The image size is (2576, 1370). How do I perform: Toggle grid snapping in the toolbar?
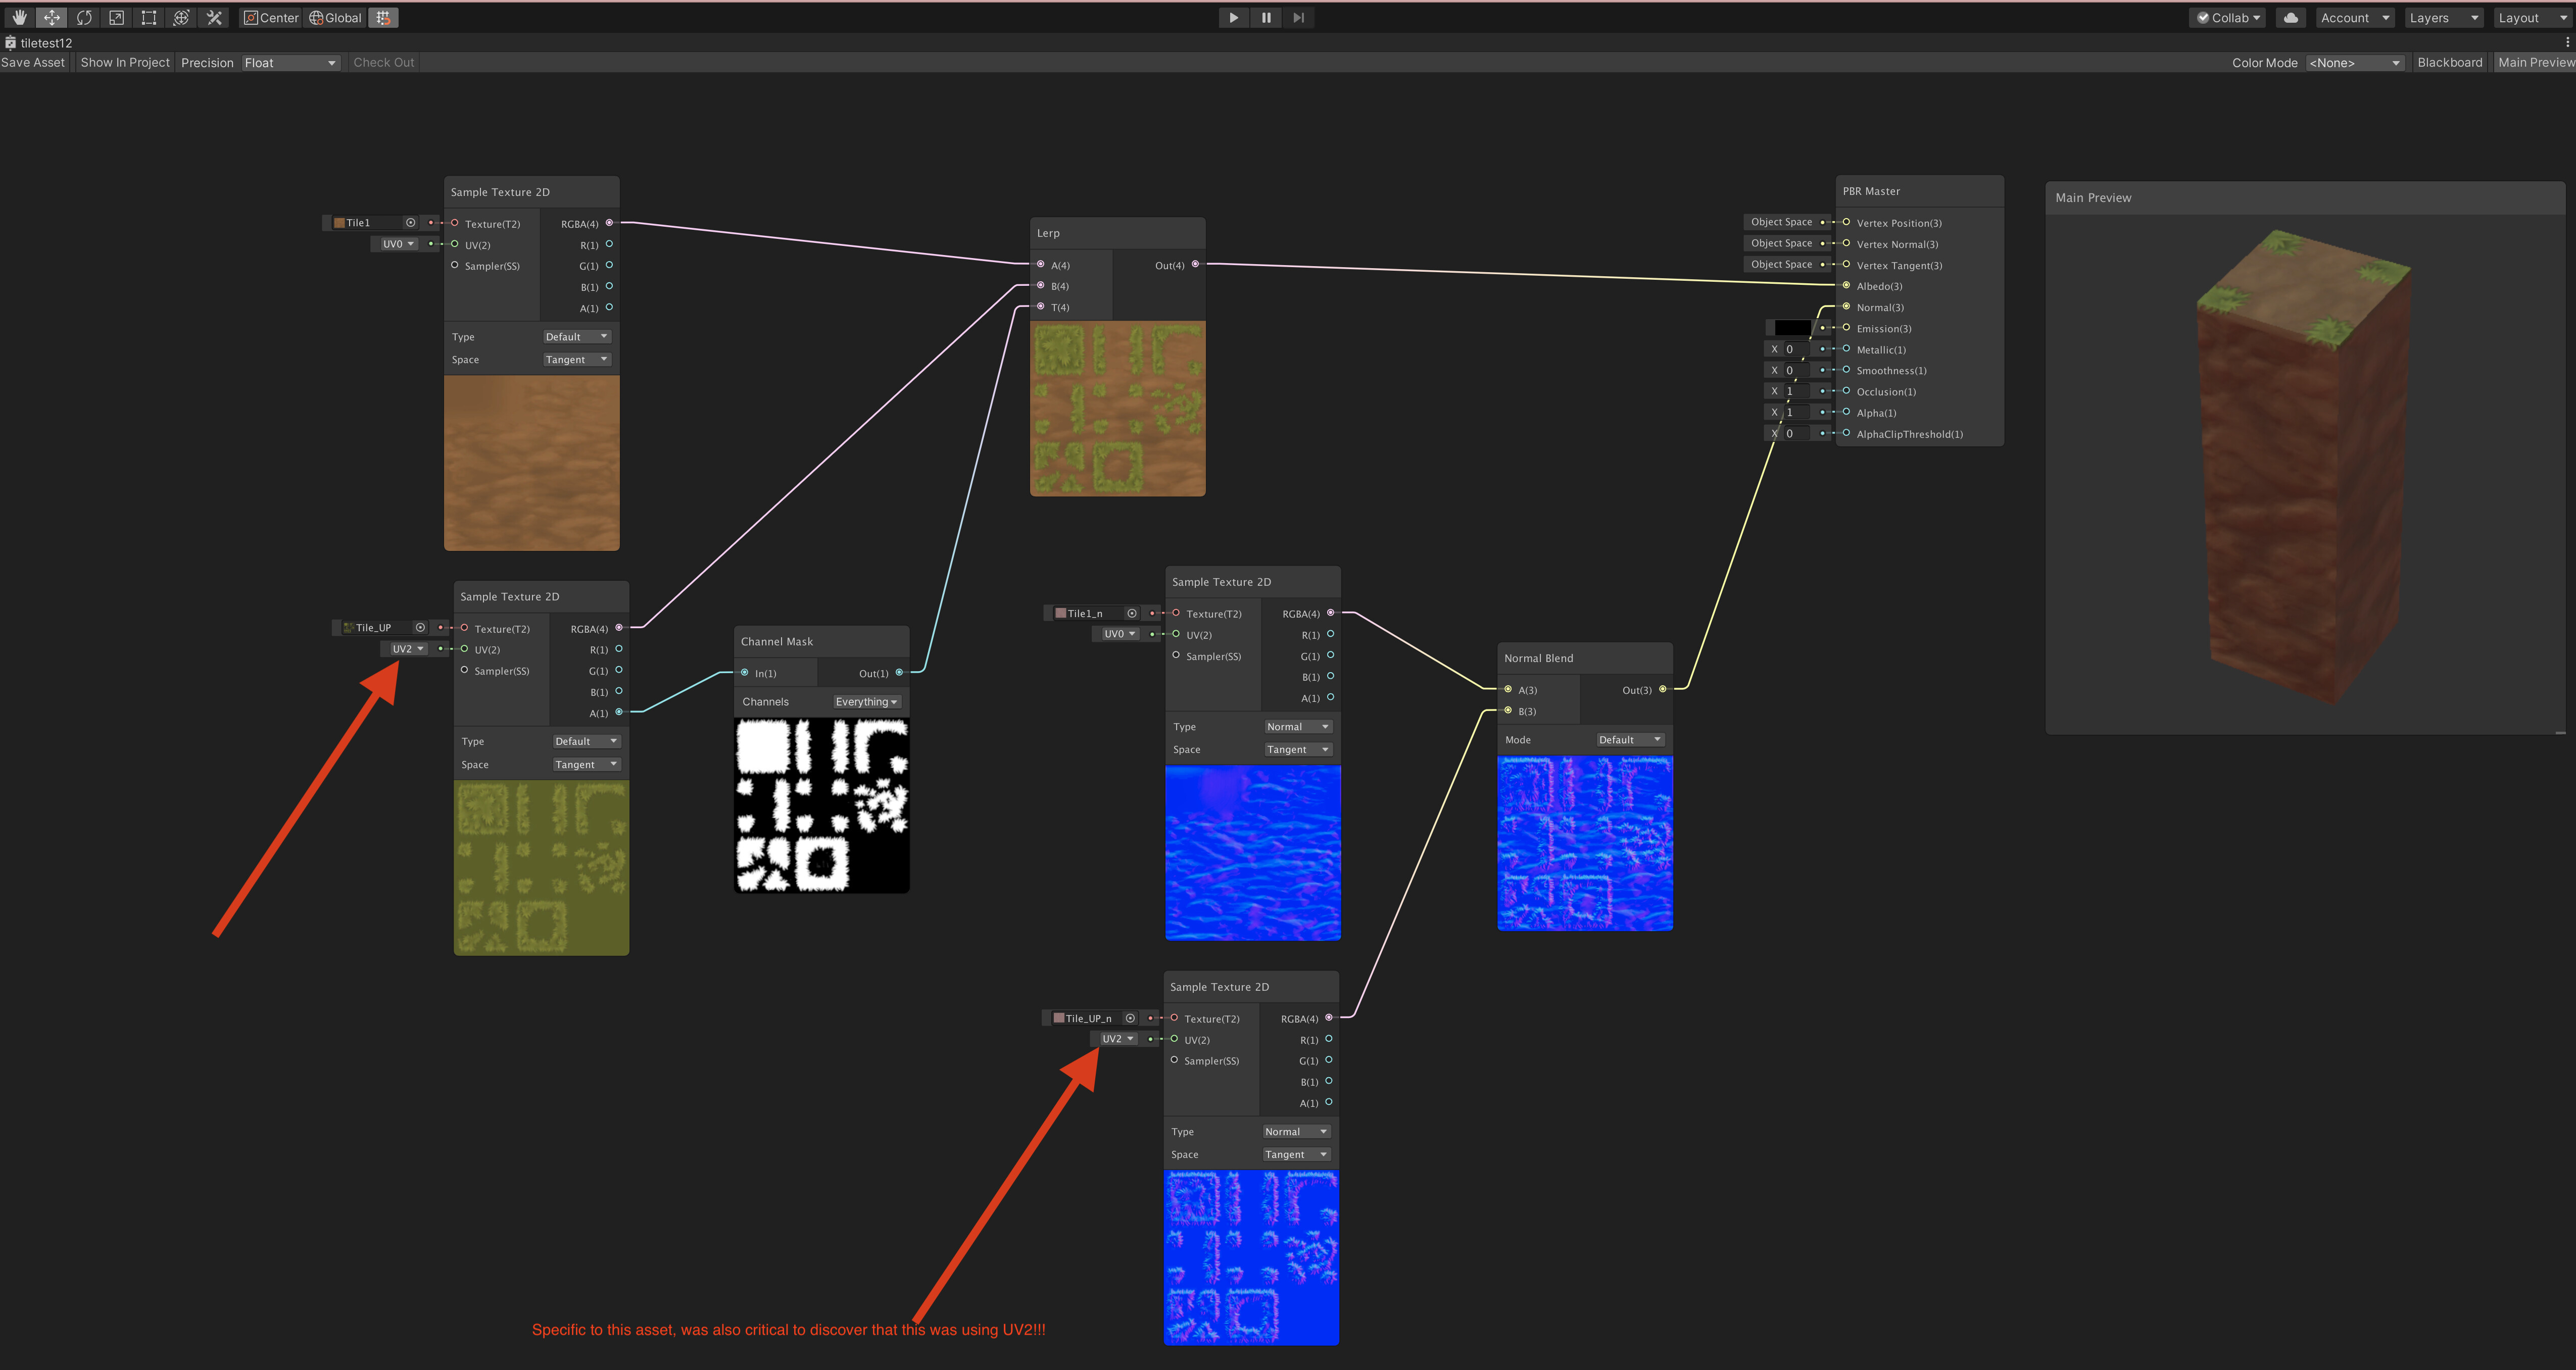click(x=381, y=17)
